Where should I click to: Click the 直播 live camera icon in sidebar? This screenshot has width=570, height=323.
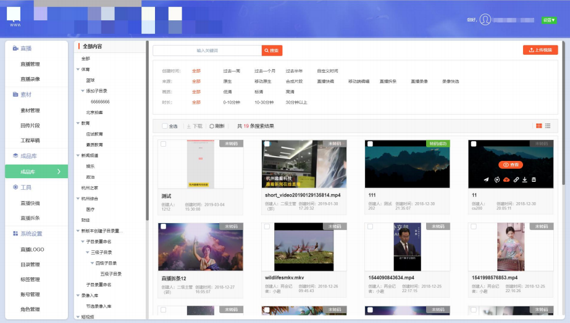pyautogui.click(x=15, y=48)
